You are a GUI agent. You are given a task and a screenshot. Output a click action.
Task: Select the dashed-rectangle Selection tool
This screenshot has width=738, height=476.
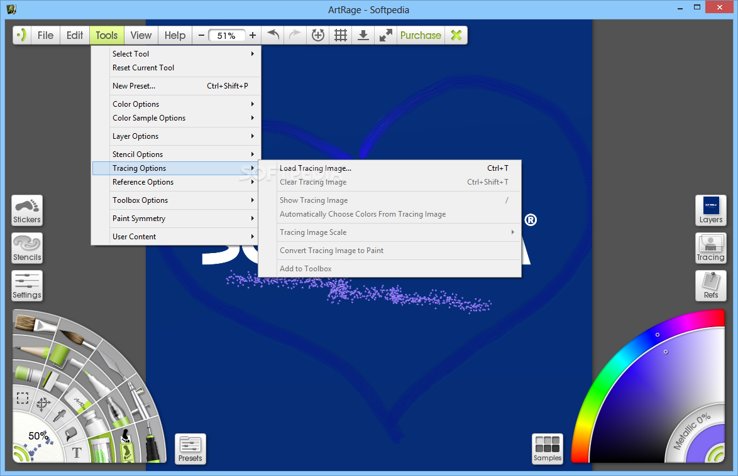click(x=22, y=398)
